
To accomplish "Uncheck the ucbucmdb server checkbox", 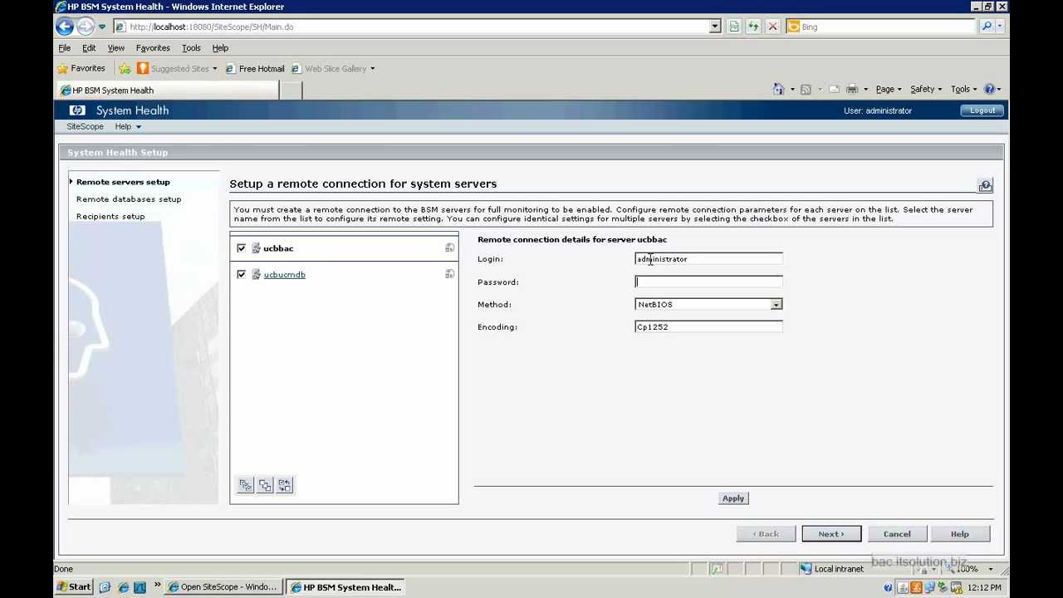I will 241,274.
